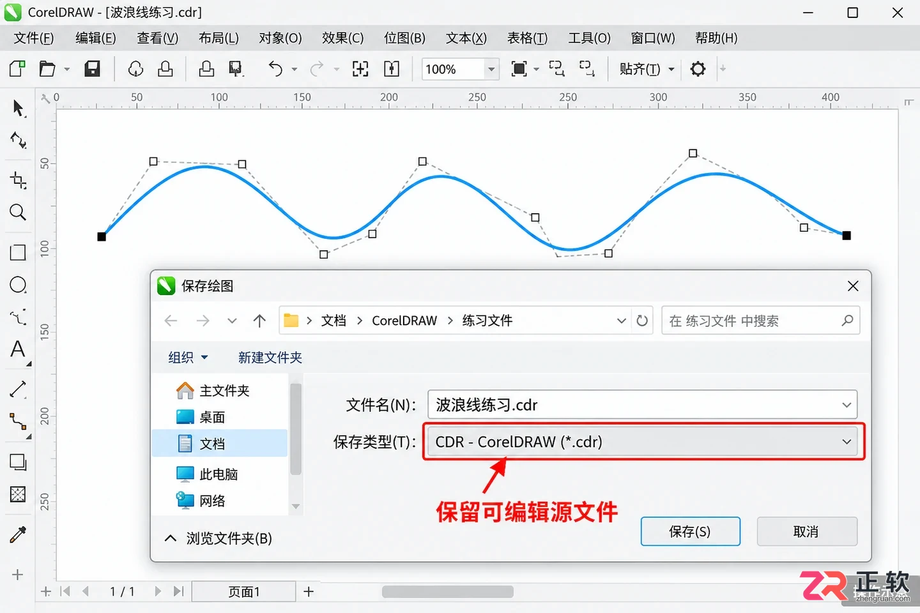The height and width of the screenshot is (613, 920).
Task: Expand the 文件名 history dropdown arrow
Action: point(847,405)
